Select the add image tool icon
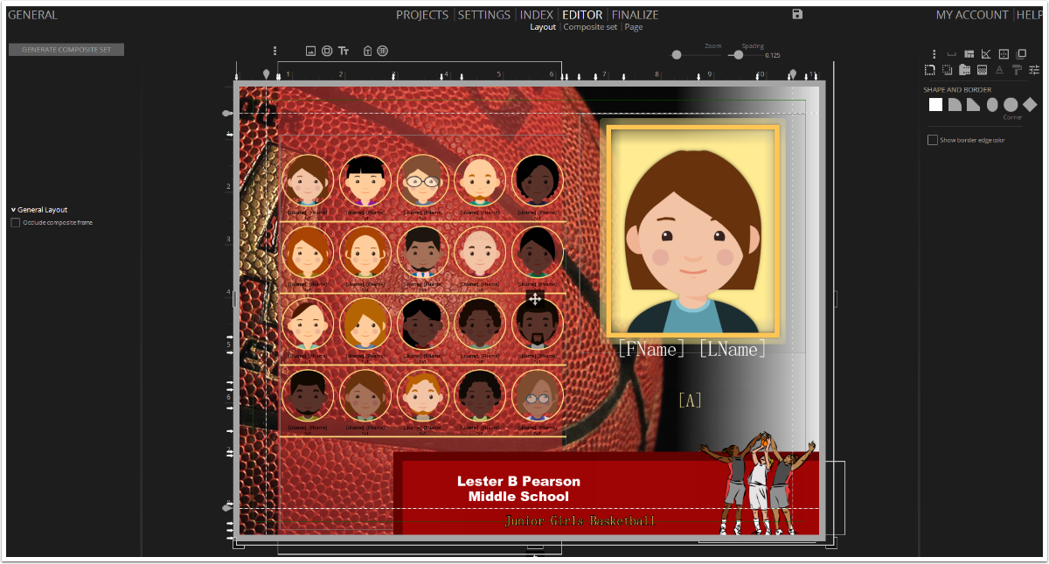Image resolution: width=1049 pixels, height=564 pixels. tap(310, 51)
